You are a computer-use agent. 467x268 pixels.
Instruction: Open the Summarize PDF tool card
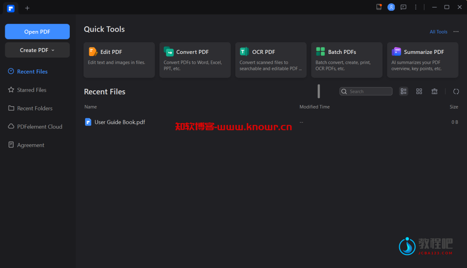pos(423,60)
